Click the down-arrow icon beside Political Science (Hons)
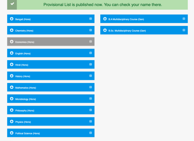194x141 pixels. pos(12,133)
